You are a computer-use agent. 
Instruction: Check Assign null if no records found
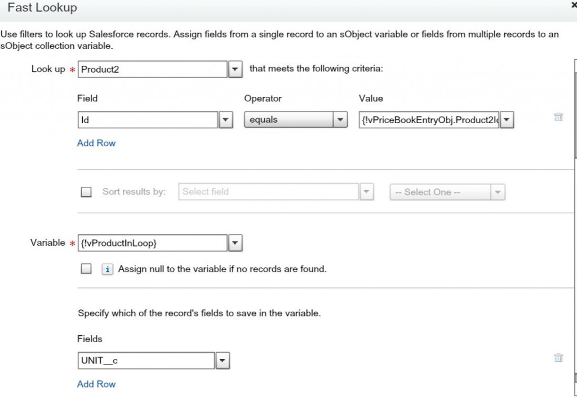[86, 269]
